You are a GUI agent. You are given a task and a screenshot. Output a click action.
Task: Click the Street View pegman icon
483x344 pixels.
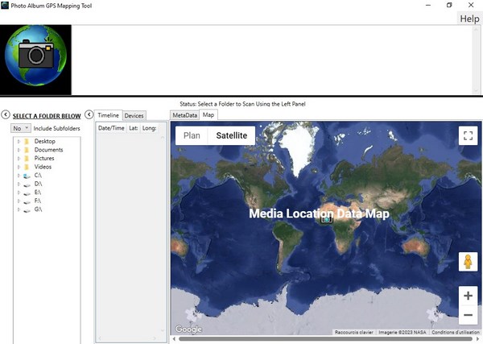coord(468,262)
